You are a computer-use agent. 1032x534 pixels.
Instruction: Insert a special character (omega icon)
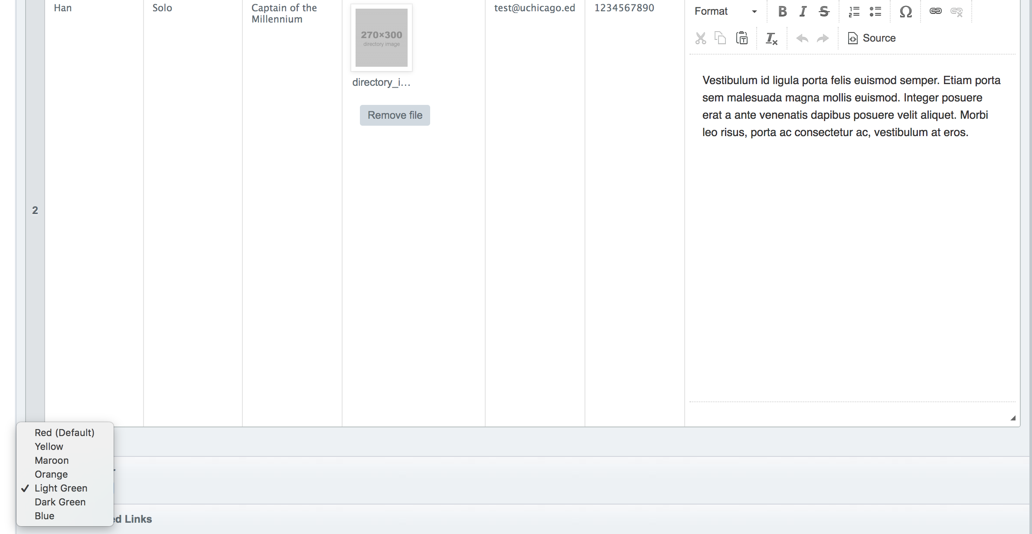pos(905,12)
